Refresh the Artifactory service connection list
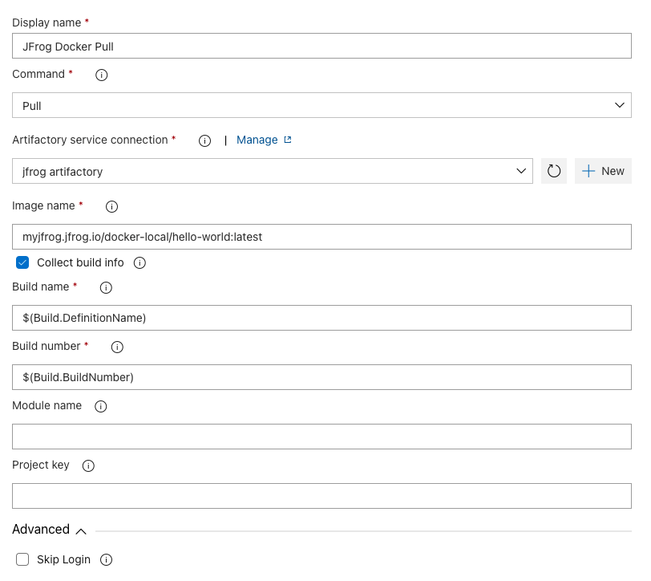 pos(553,171)
